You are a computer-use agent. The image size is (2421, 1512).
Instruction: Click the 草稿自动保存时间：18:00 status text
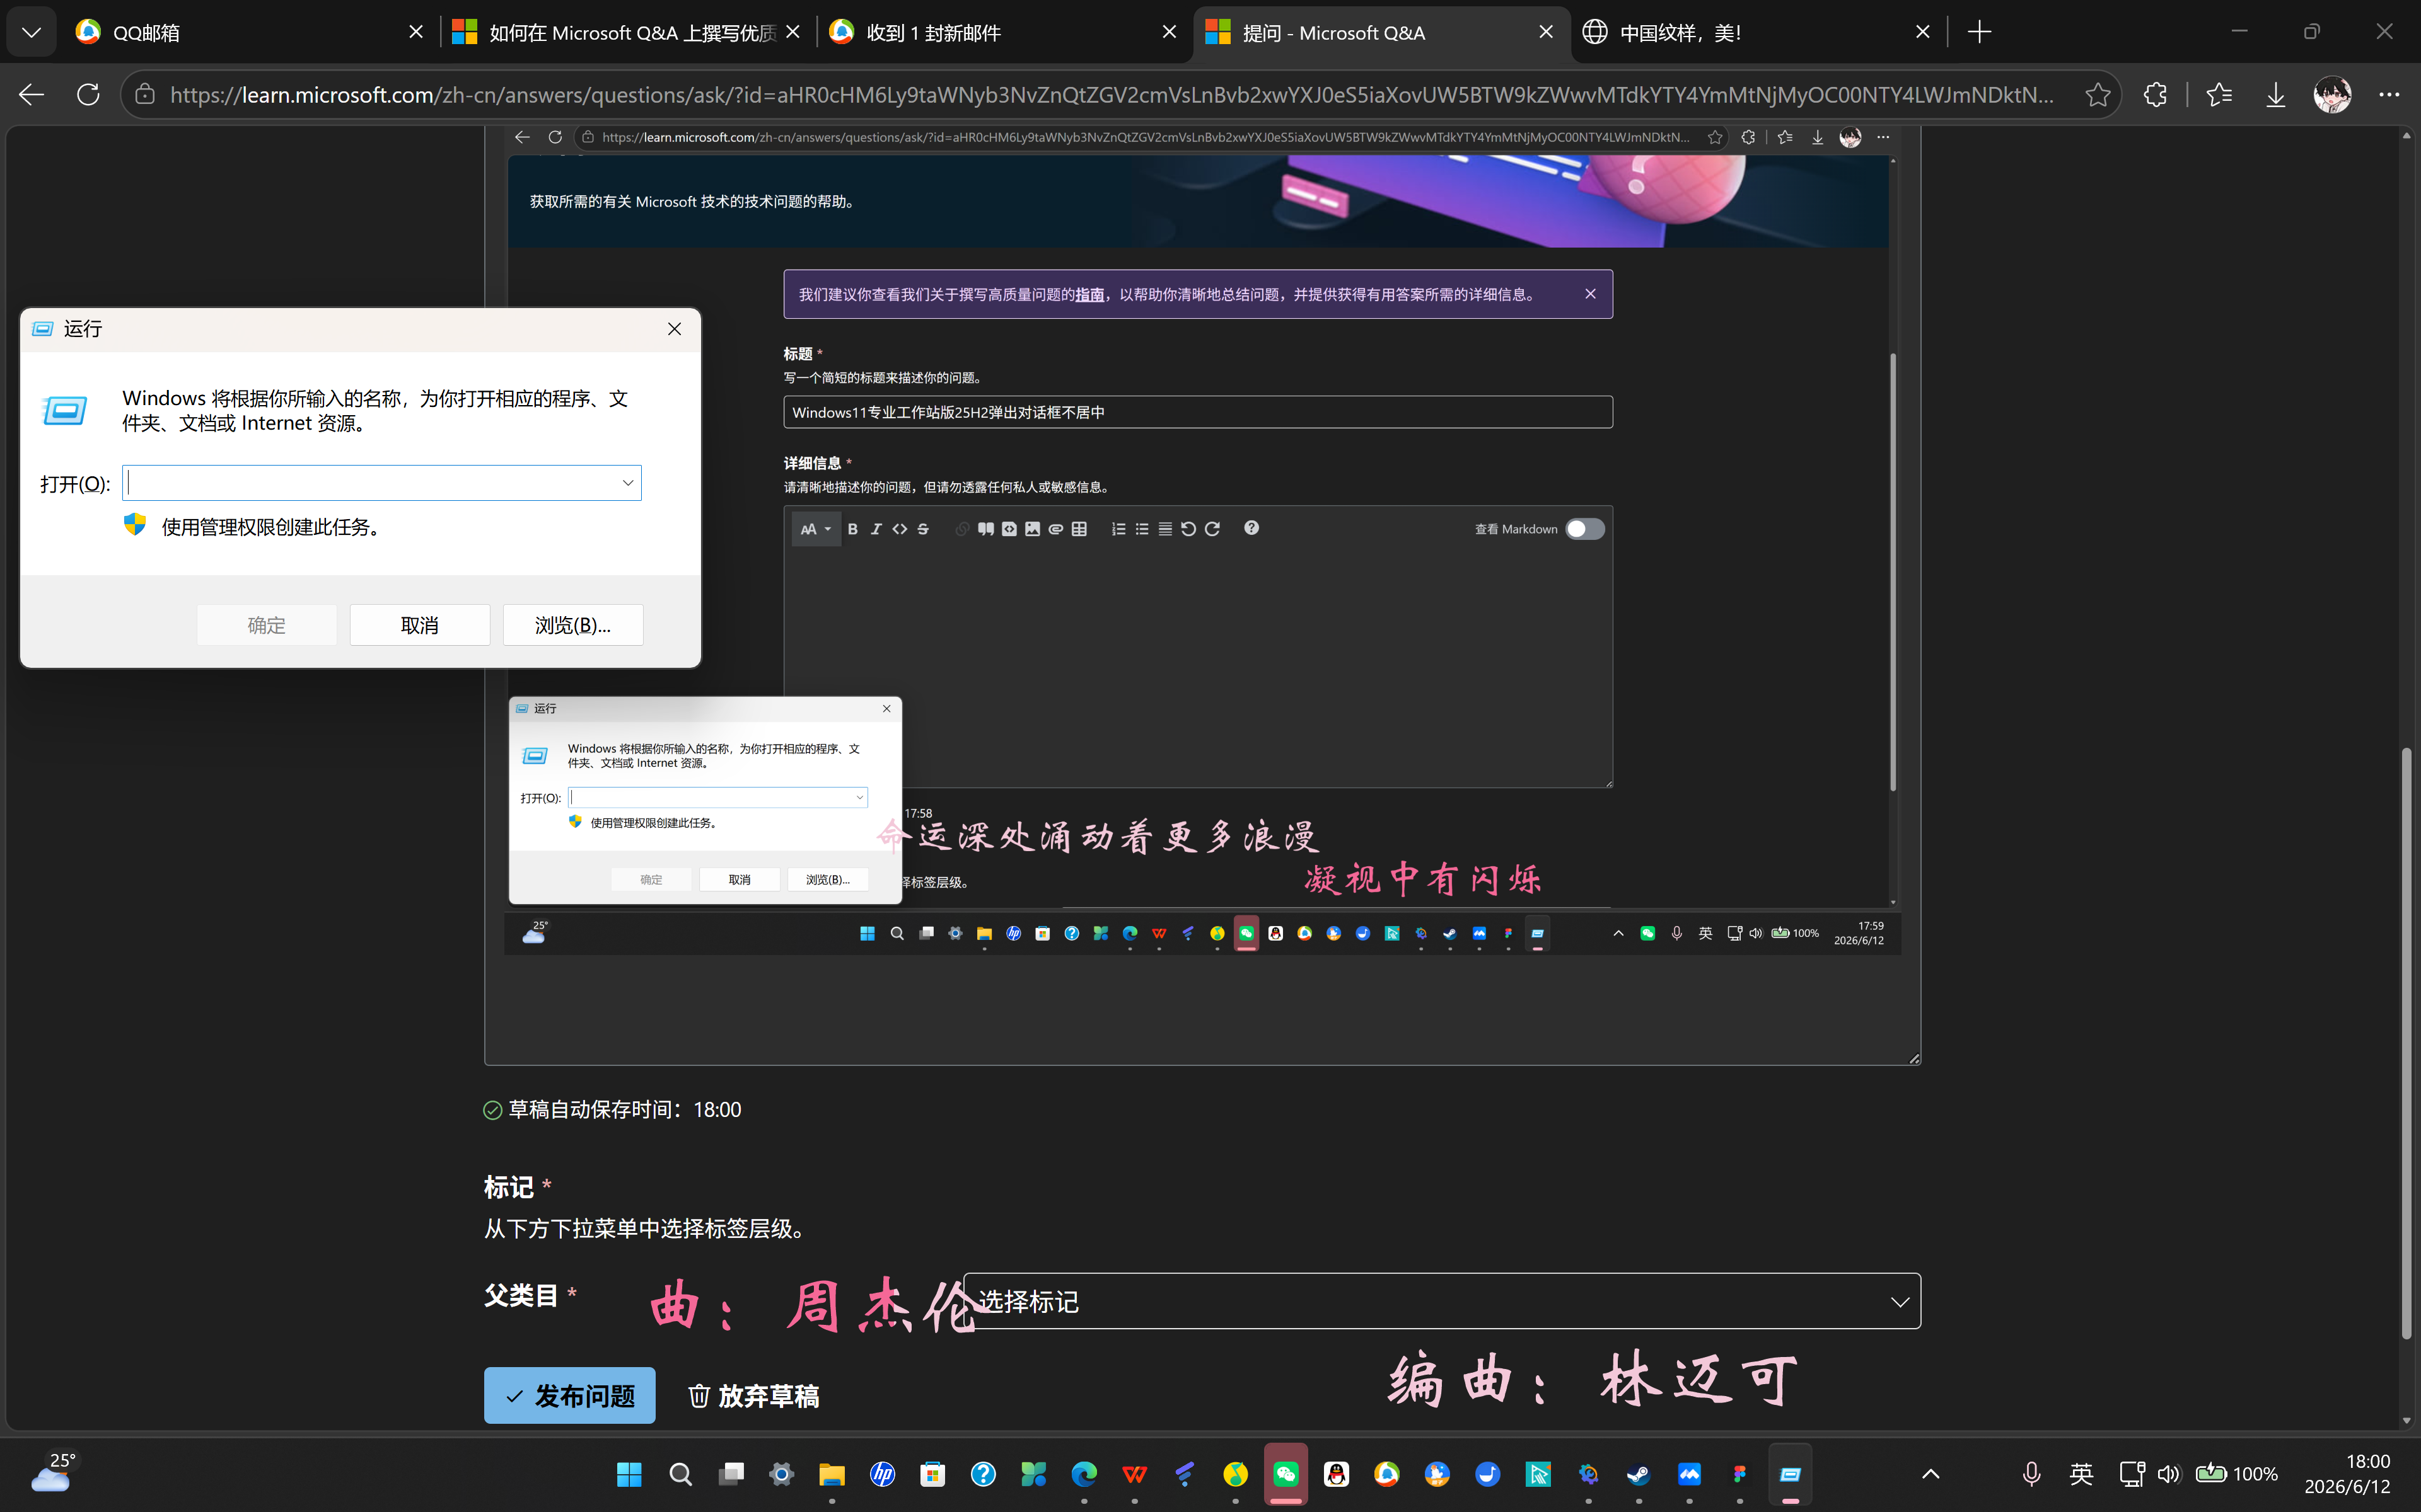pyautogui.click(x=624, y=1110)
